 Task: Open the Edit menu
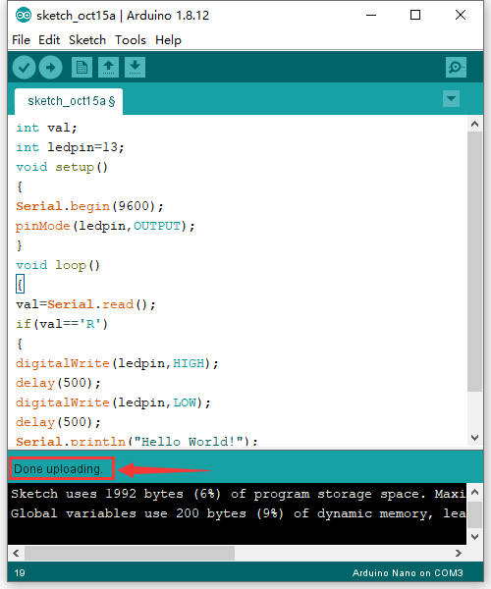(49, 40)
